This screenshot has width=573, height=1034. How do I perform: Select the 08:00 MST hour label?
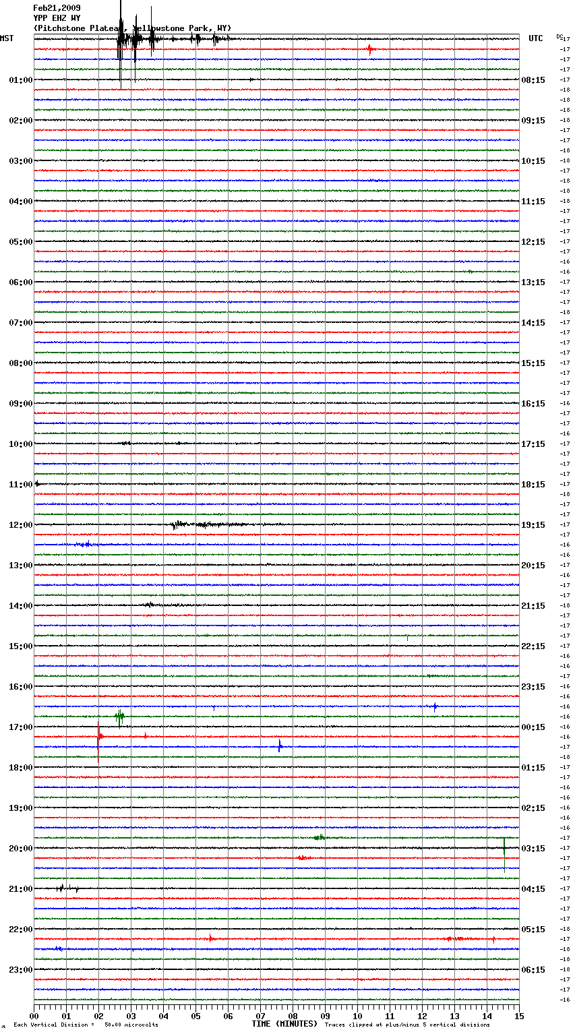[21, 363]
